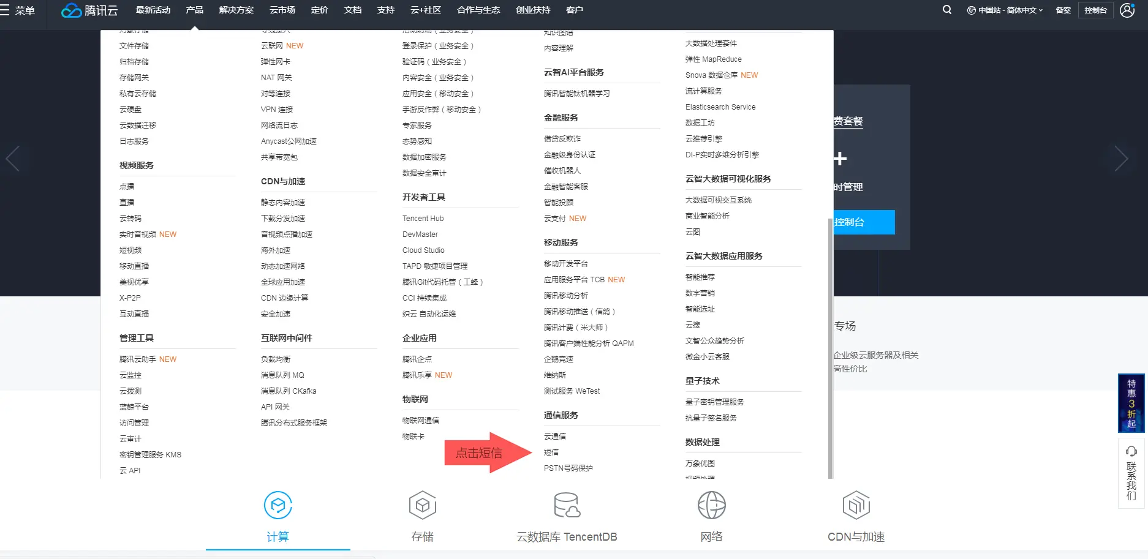Screen dimensions: 1148x559
Task: Open 负载均衡 link
Action: (276, 359)
